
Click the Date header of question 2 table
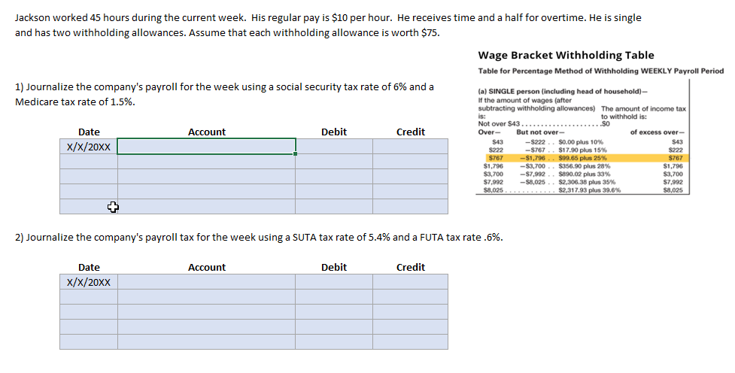[x=89, y=268]
